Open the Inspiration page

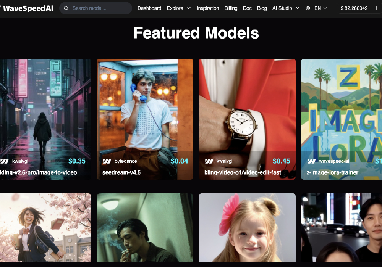pyautogui.click(x=208, y=8)
